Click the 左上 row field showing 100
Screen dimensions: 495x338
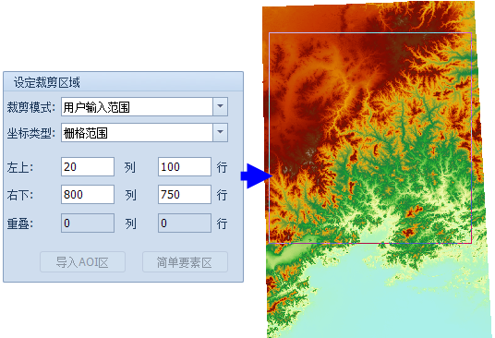(185, 166)
